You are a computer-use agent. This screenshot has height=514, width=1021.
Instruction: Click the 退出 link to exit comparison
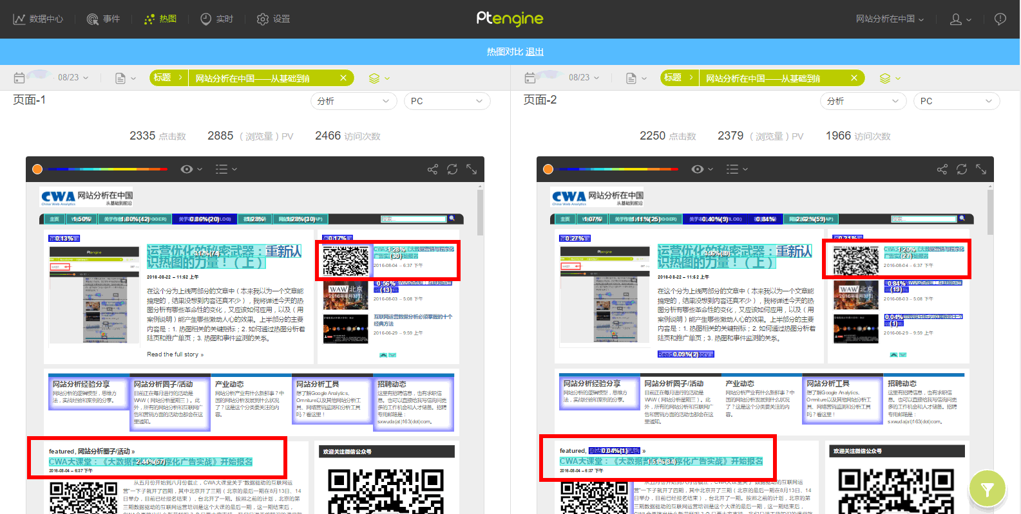(x=534, y=51)
